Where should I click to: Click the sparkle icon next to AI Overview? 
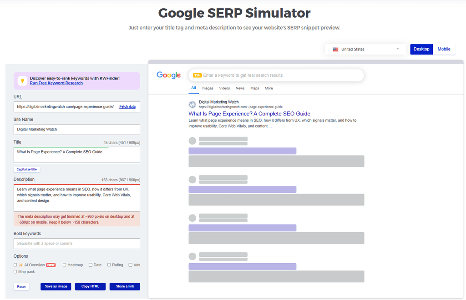pos(21,265)
